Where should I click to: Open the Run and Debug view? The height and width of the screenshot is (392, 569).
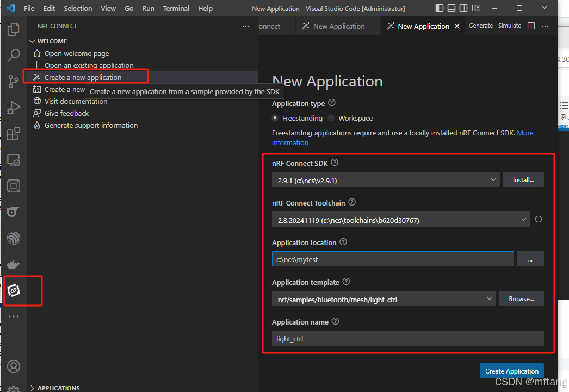pos(14,108)
